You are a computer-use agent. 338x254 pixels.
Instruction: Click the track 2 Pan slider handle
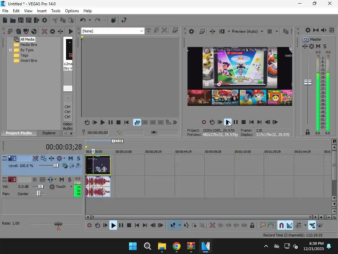[39, 193]
